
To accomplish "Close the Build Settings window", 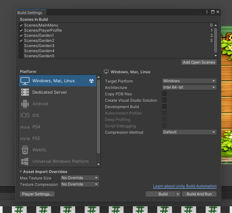I will (218, 12).
